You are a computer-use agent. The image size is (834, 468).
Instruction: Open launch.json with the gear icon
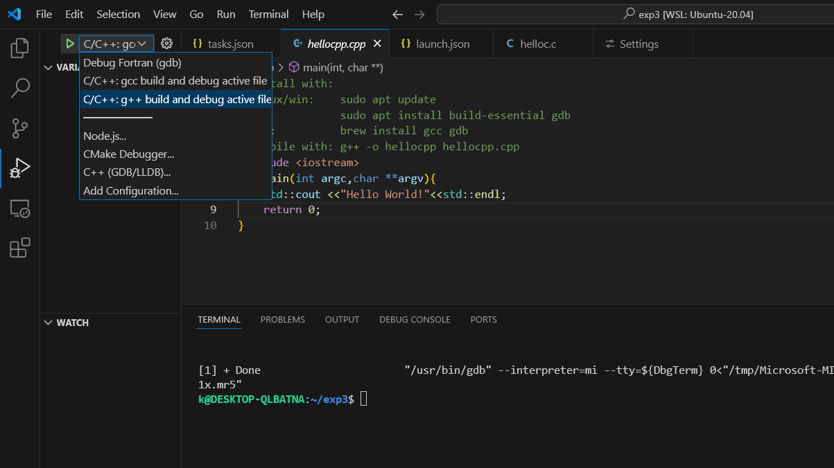166,44
